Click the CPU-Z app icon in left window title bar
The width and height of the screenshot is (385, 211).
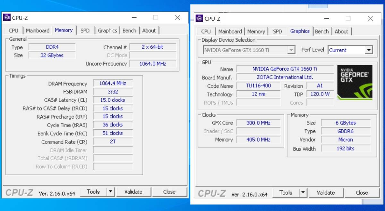[7, 18]
